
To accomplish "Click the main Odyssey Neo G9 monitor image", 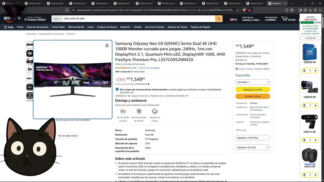I will 73,79.
